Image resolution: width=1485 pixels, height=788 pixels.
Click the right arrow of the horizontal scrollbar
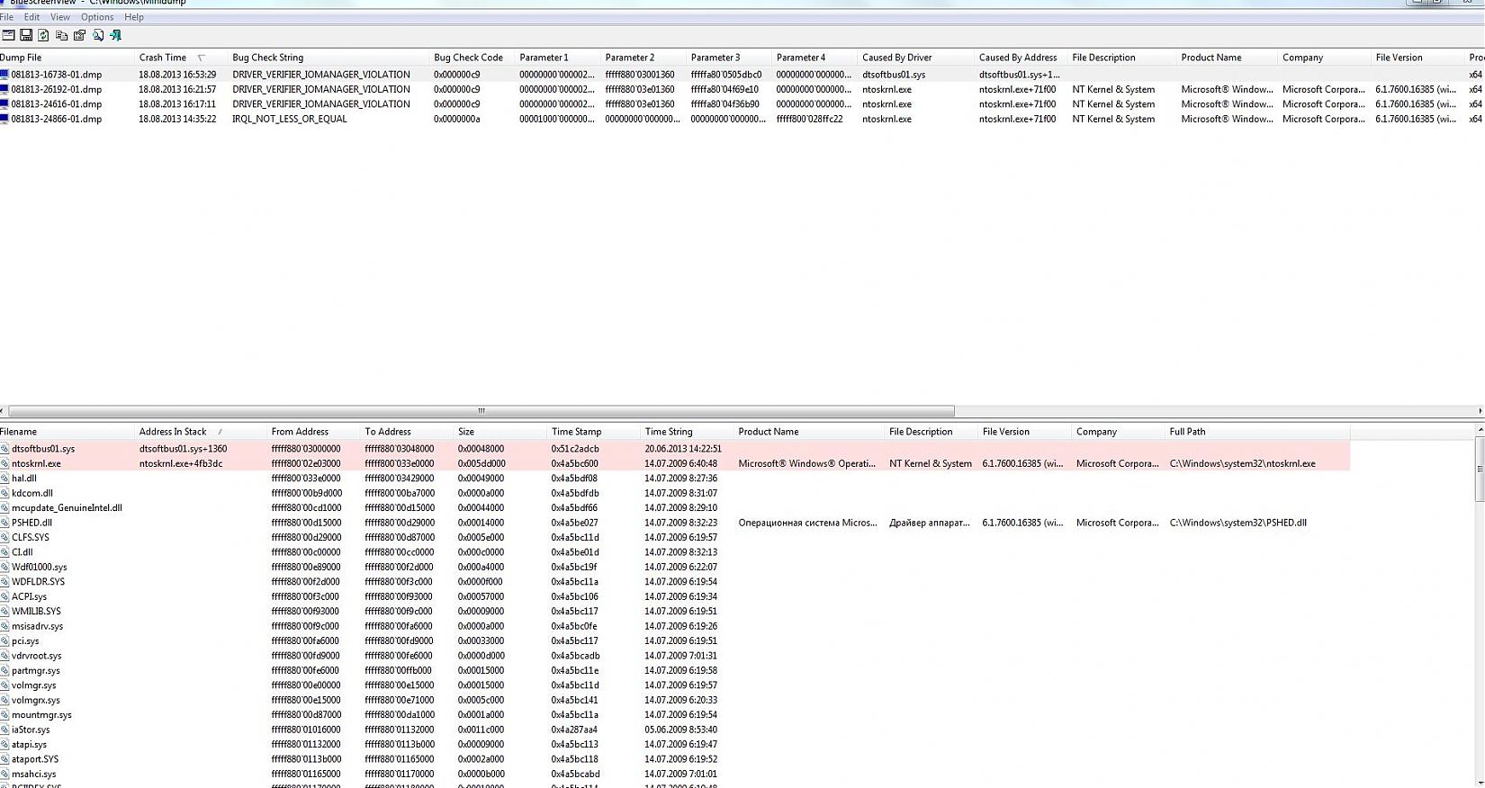pyautogui.click(x=1480, y=411)
